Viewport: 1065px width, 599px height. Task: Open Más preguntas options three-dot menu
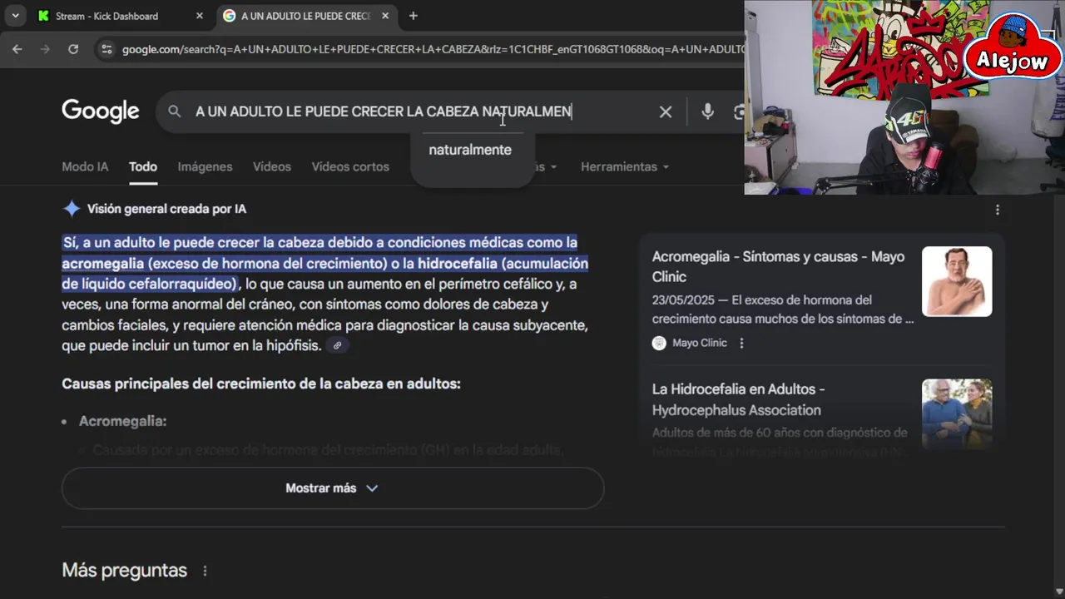click(x=205, y=571)
